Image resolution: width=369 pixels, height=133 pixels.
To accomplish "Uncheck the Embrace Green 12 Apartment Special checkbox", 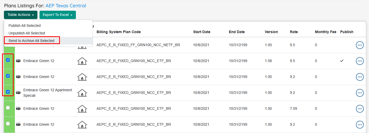I will tap(8, 92).
